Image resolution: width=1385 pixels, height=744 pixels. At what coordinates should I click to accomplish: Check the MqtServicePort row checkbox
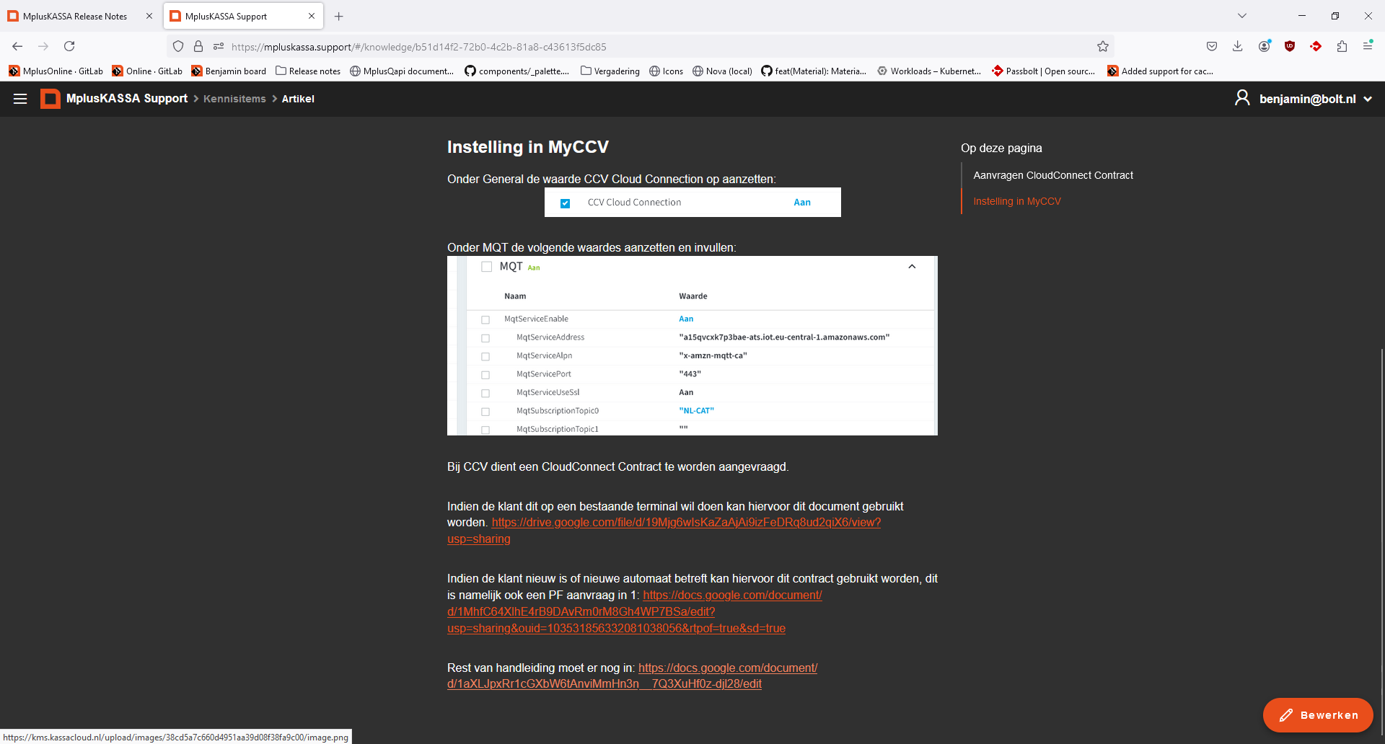point(485,375)
